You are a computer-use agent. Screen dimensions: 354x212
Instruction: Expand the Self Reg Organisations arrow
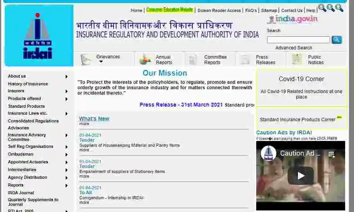coord(66,147)
